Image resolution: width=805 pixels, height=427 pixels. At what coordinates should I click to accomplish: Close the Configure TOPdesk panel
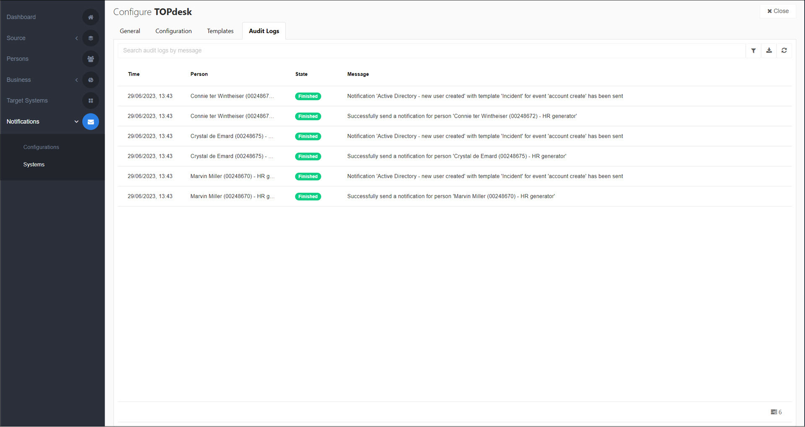(778, 11)
